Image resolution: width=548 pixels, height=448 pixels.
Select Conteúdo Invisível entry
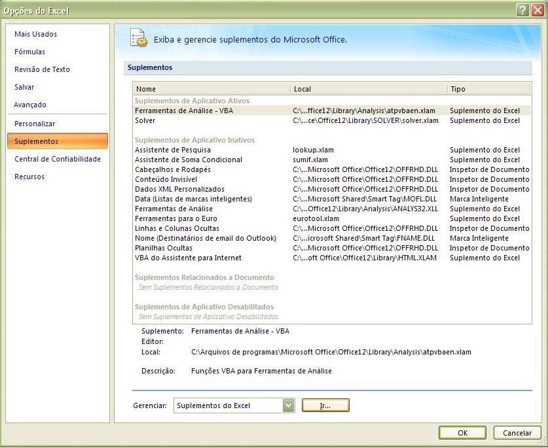coord(332,179)
